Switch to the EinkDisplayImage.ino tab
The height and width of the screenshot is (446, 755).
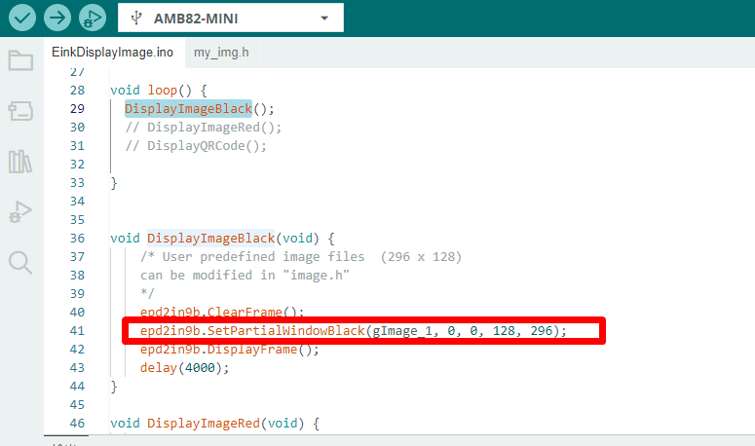click(x=113, y=52)
